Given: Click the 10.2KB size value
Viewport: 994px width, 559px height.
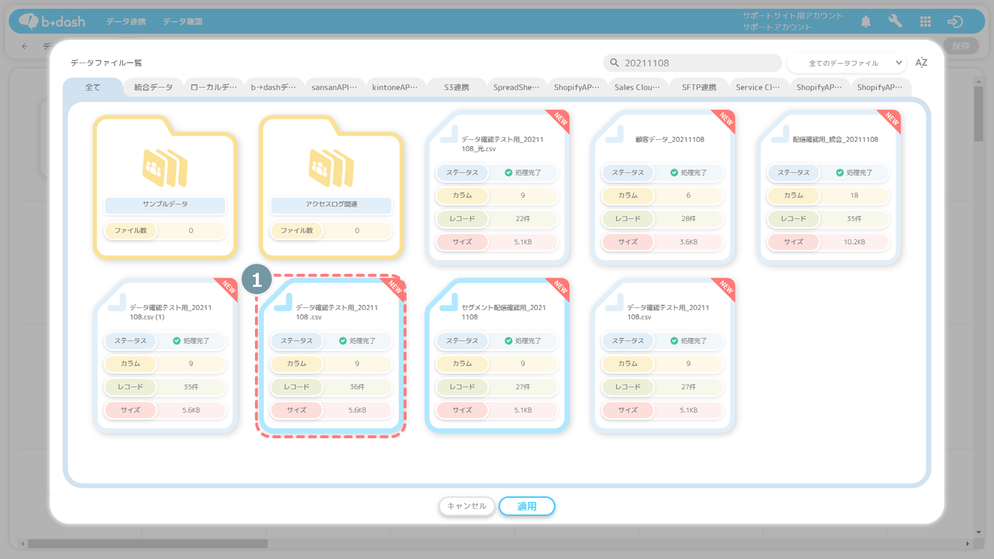Looking at the screenshot, I should pyautogui.click(x=854, y=242).
